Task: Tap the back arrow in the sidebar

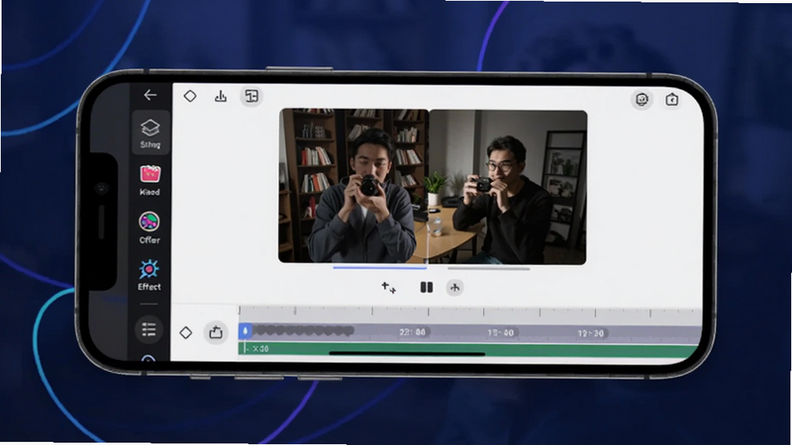Action: coord(150,95)
